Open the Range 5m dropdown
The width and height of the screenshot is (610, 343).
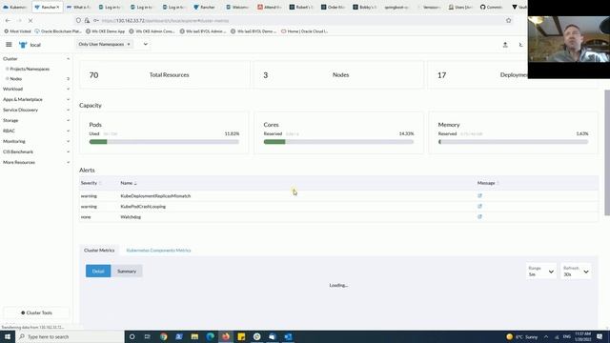click(540, 271)
